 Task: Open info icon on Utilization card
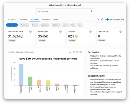(90, 32)
